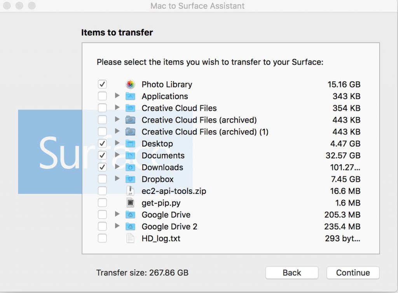Select the get-pip.py file name
Screen dimensions: 398x293
[161, 203]
